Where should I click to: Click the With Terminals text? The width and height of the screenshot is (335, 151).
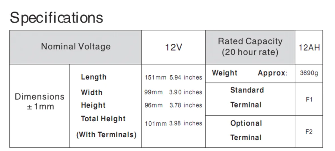point(106,135)
